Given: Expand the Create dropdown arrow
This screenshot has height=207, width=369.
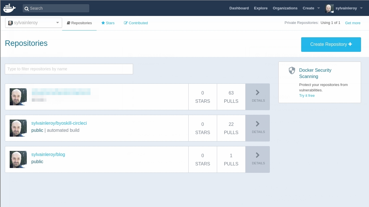Looking at the screenshot, I should [319, 8].
